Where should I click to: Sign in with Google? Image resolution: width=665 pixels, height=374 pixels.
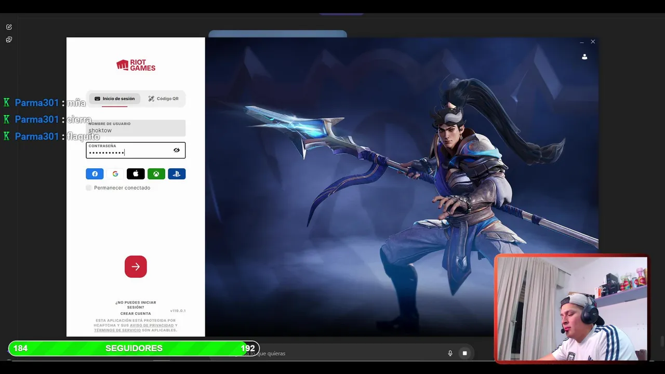click(x=115, y=174)
